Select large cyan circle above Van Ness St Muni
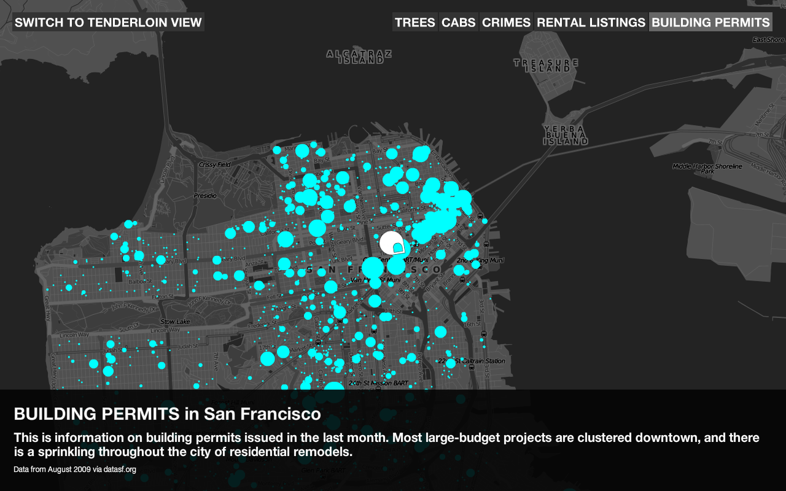786x491 pixels. pos(372,268)
